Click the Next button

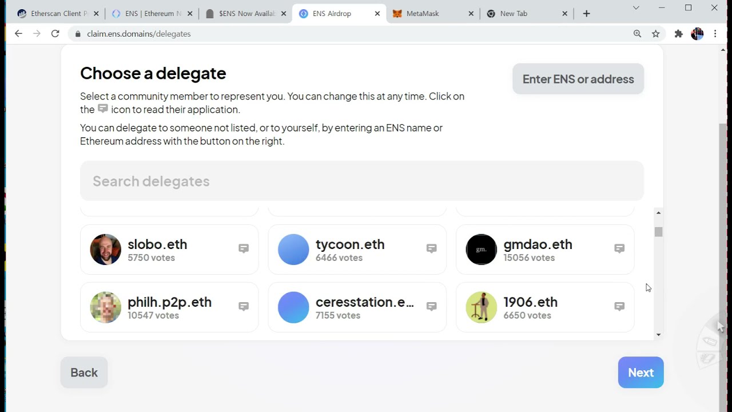click(x=640, y=373)
